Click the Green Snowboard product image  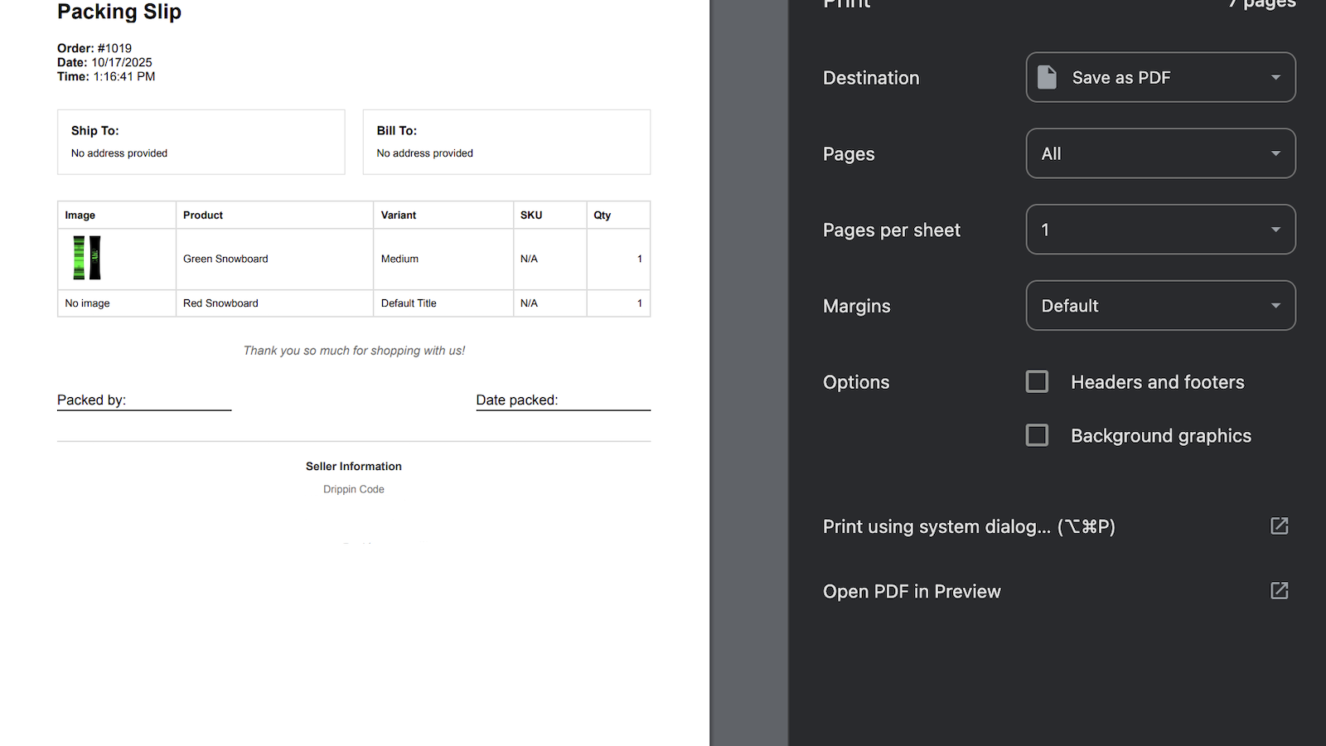point(88,258)
